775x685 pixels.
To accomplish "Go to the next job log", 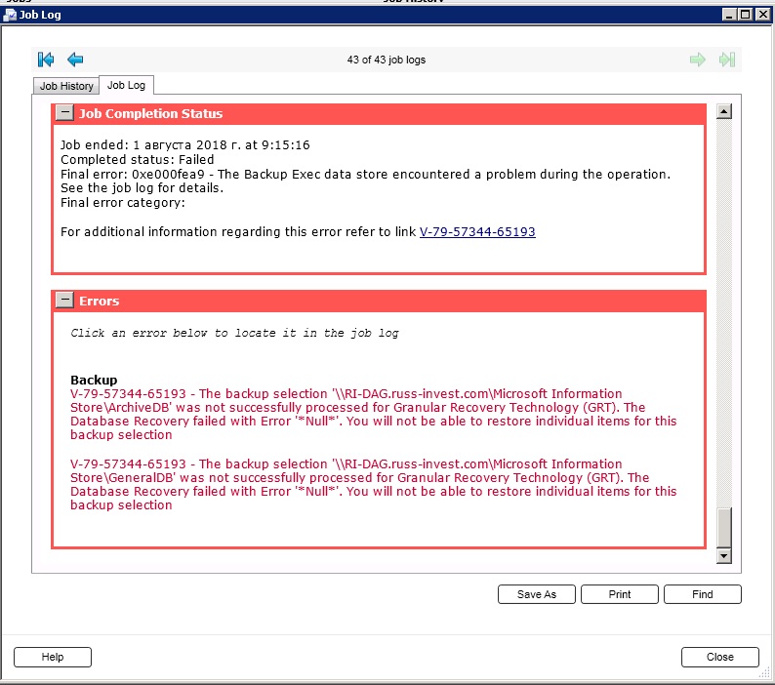I will [697, 60].
